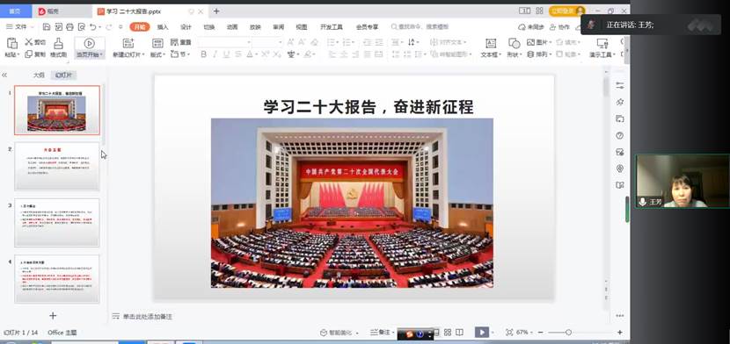Toggle Underline formatting button
The width and height of the screenshot is (730, 344).
coord(226,54)
